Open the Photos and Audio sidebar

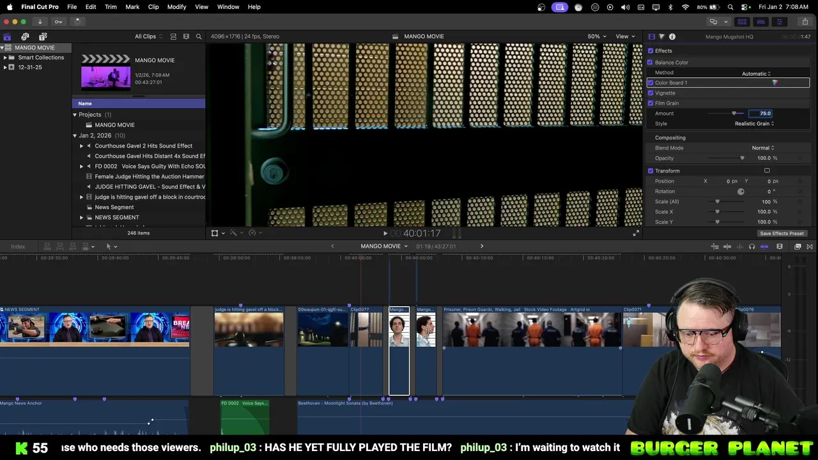point(25,36)
